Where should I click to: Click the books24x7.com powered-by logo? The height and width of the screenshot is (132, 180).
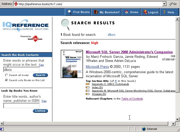click(x=35, y=39)
